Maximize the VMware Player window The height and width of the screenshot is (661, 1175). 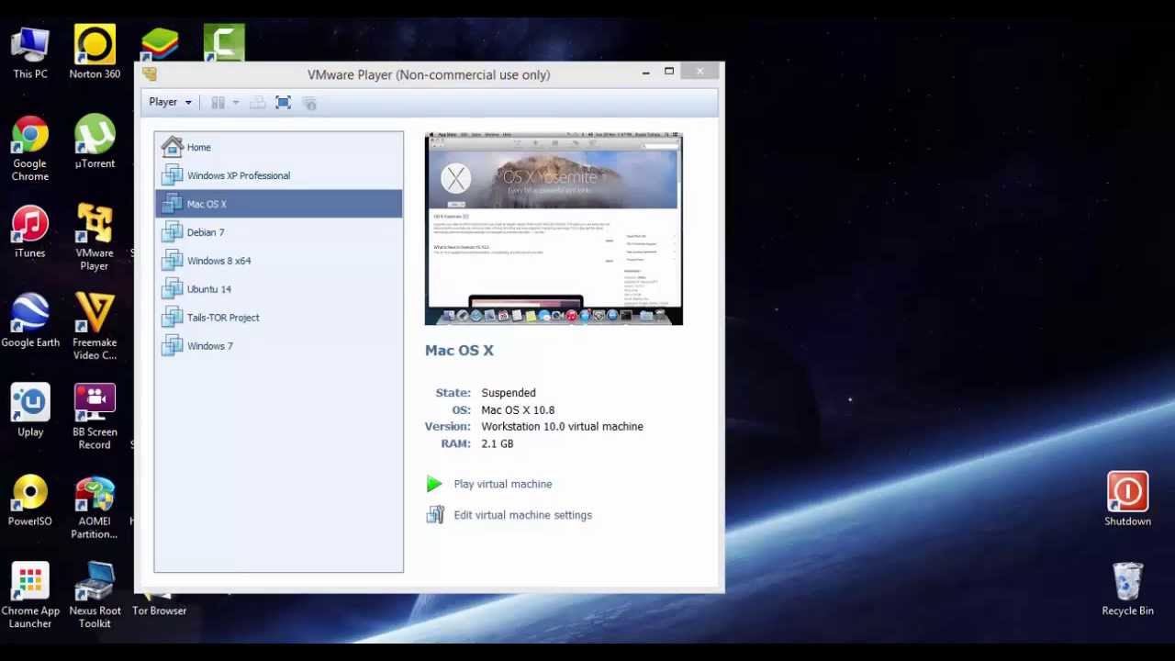pos(669,72)
